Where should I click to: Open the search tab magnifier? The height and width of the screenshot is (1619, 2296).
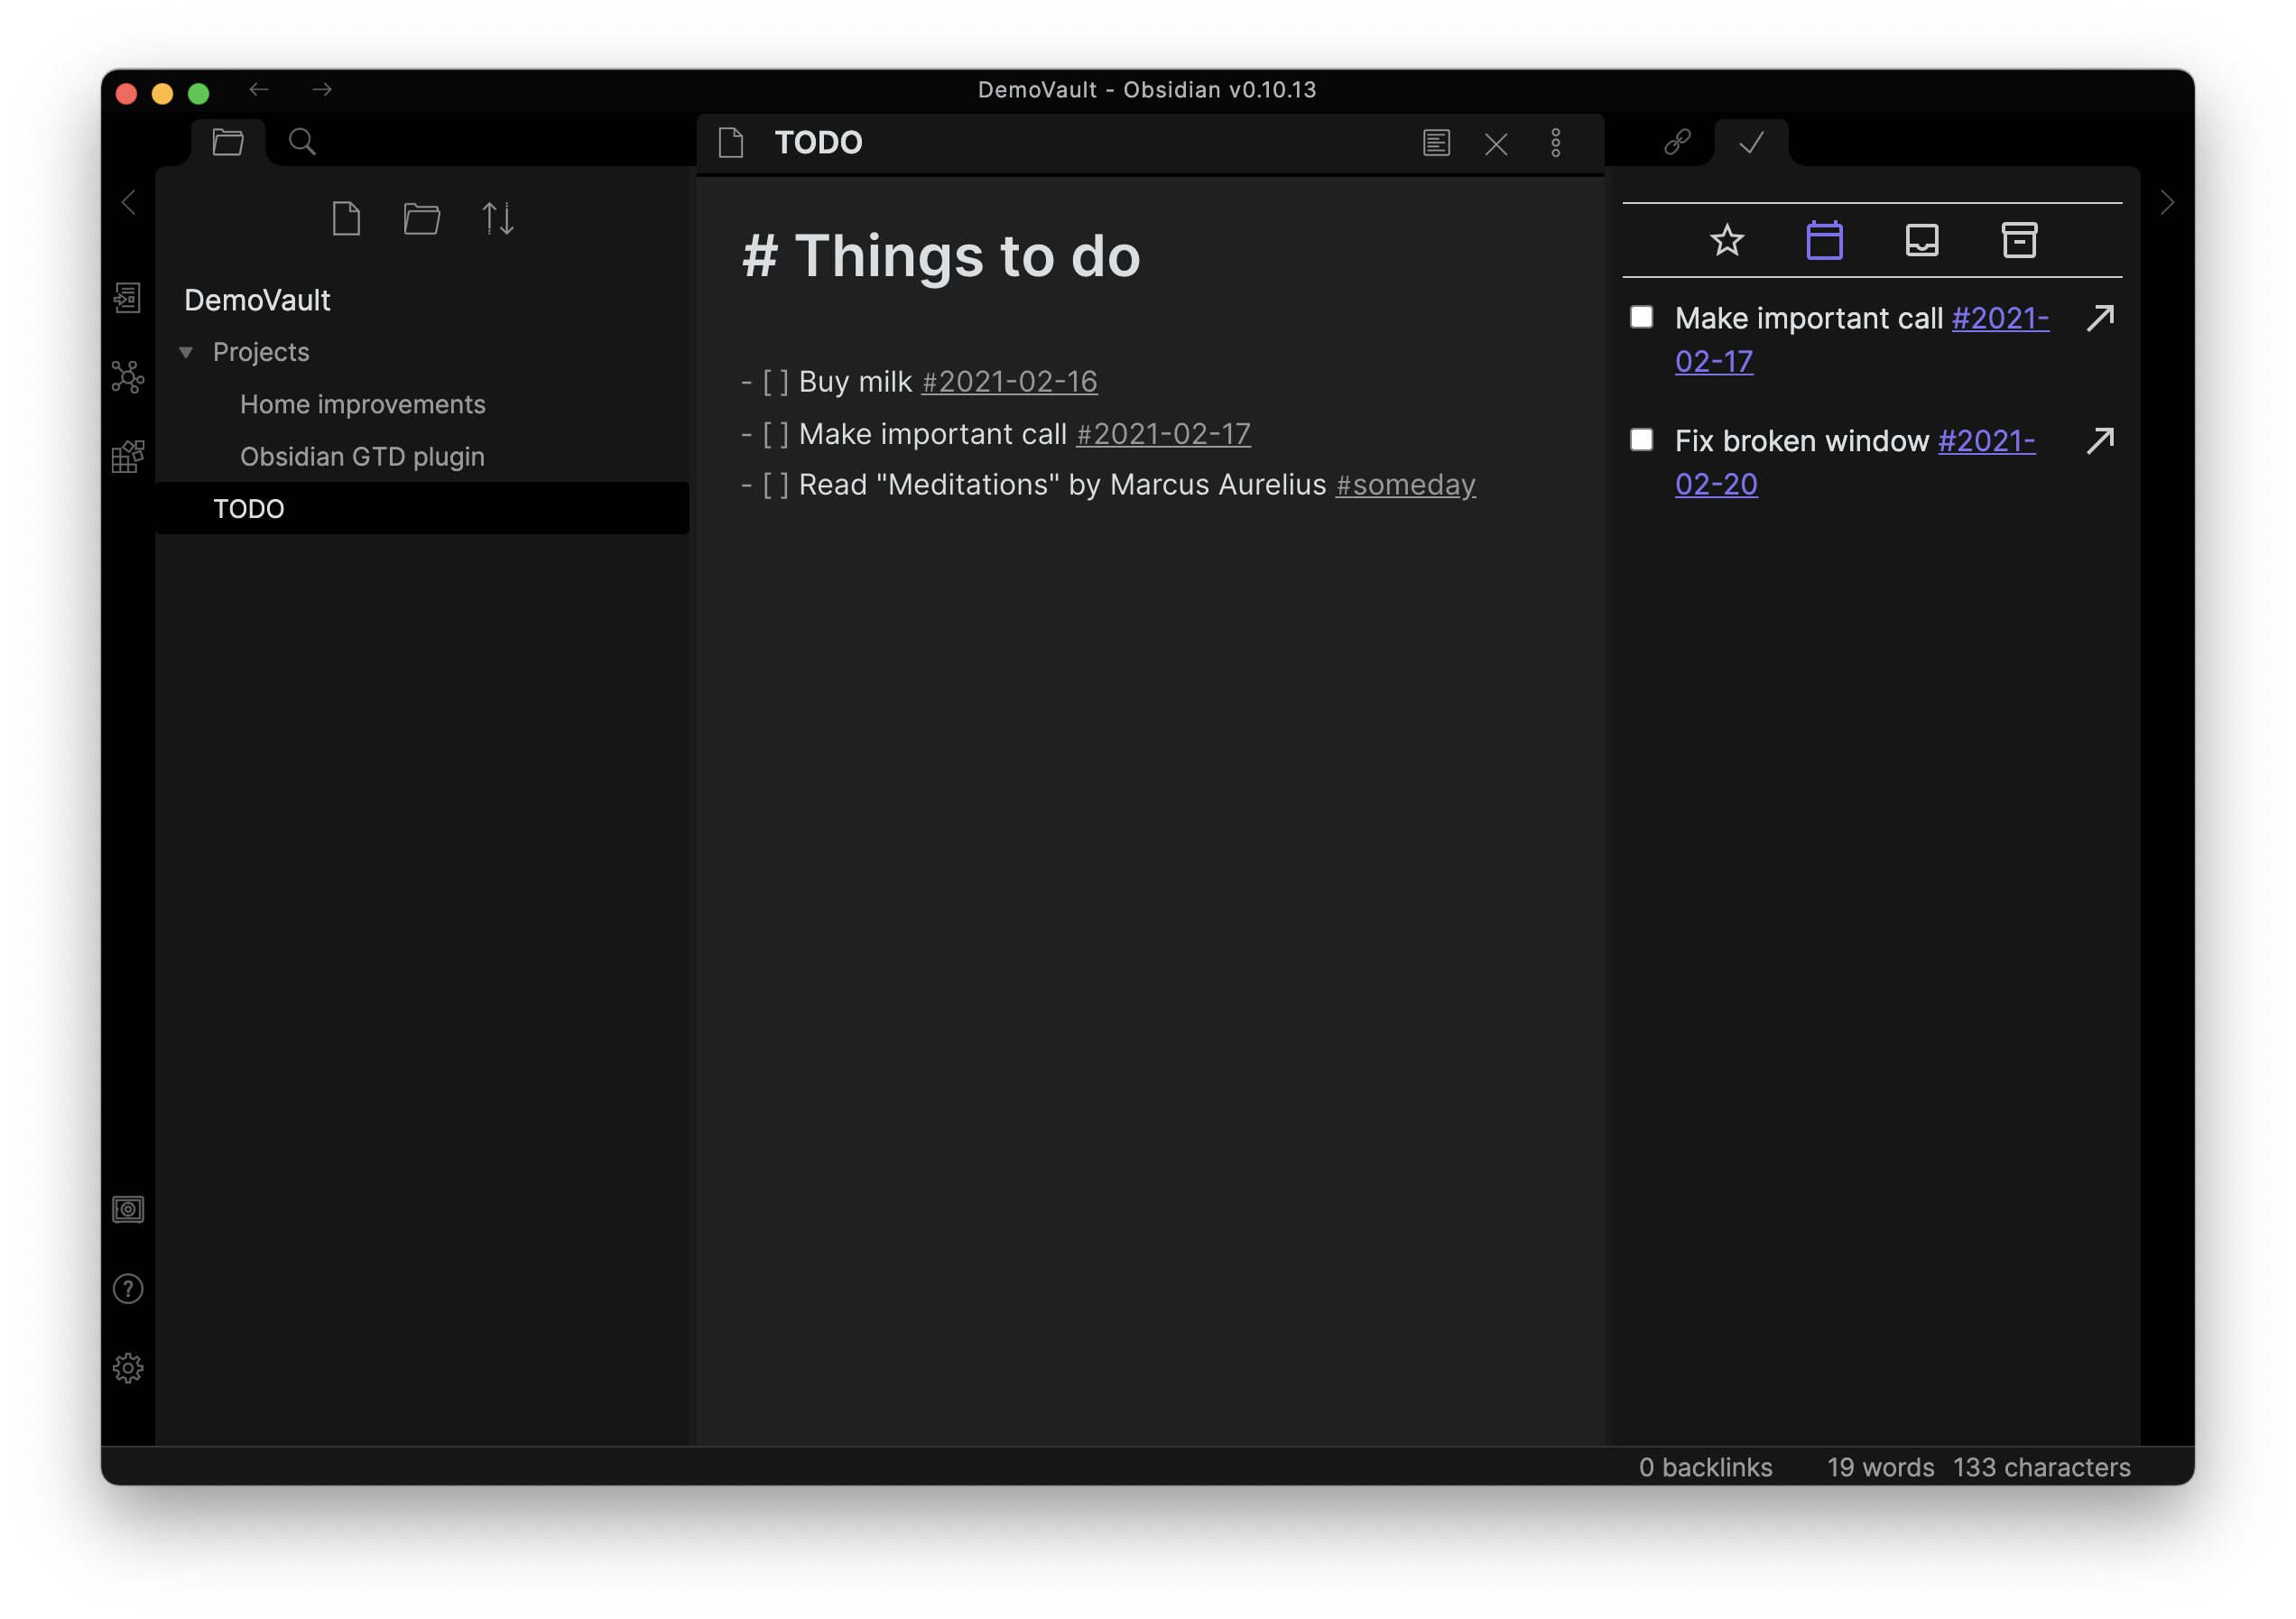302,142
